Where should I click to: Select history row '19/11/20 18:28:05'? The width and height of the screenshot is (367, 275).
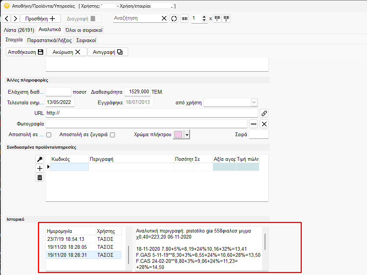(84, 247)
